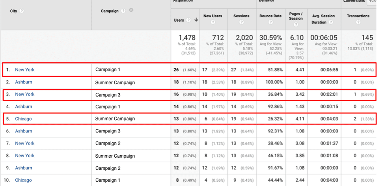This screenshot has width=384, height=186.
Task: Select the 92.86% bounce rate cell
Action: [x=275, y=107]
